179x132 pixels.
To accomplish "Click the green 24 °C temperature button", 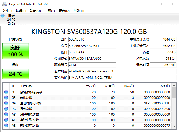I will coord(16,74).
